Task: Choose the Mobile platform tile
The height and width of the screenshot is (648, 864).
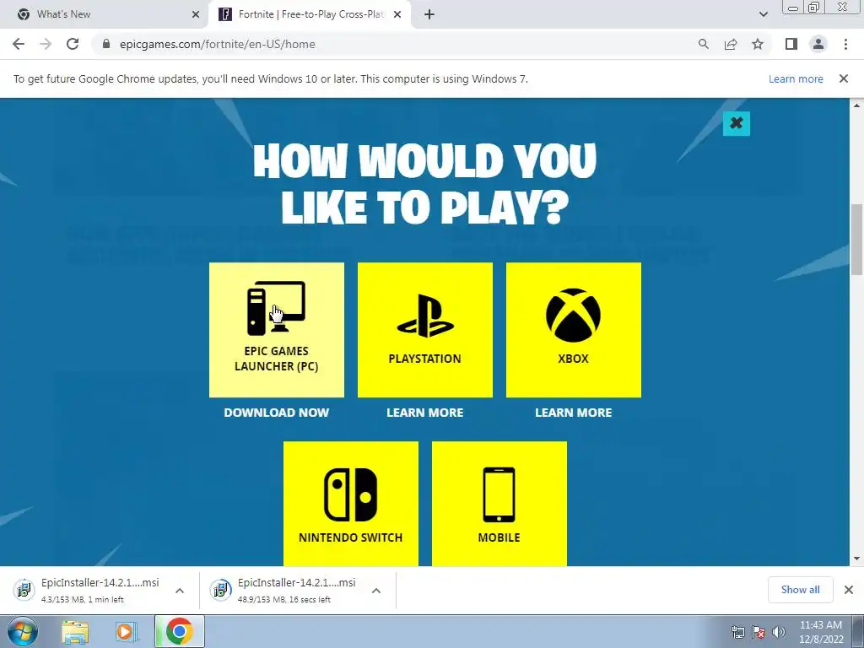Action: [x=499, y=504]
